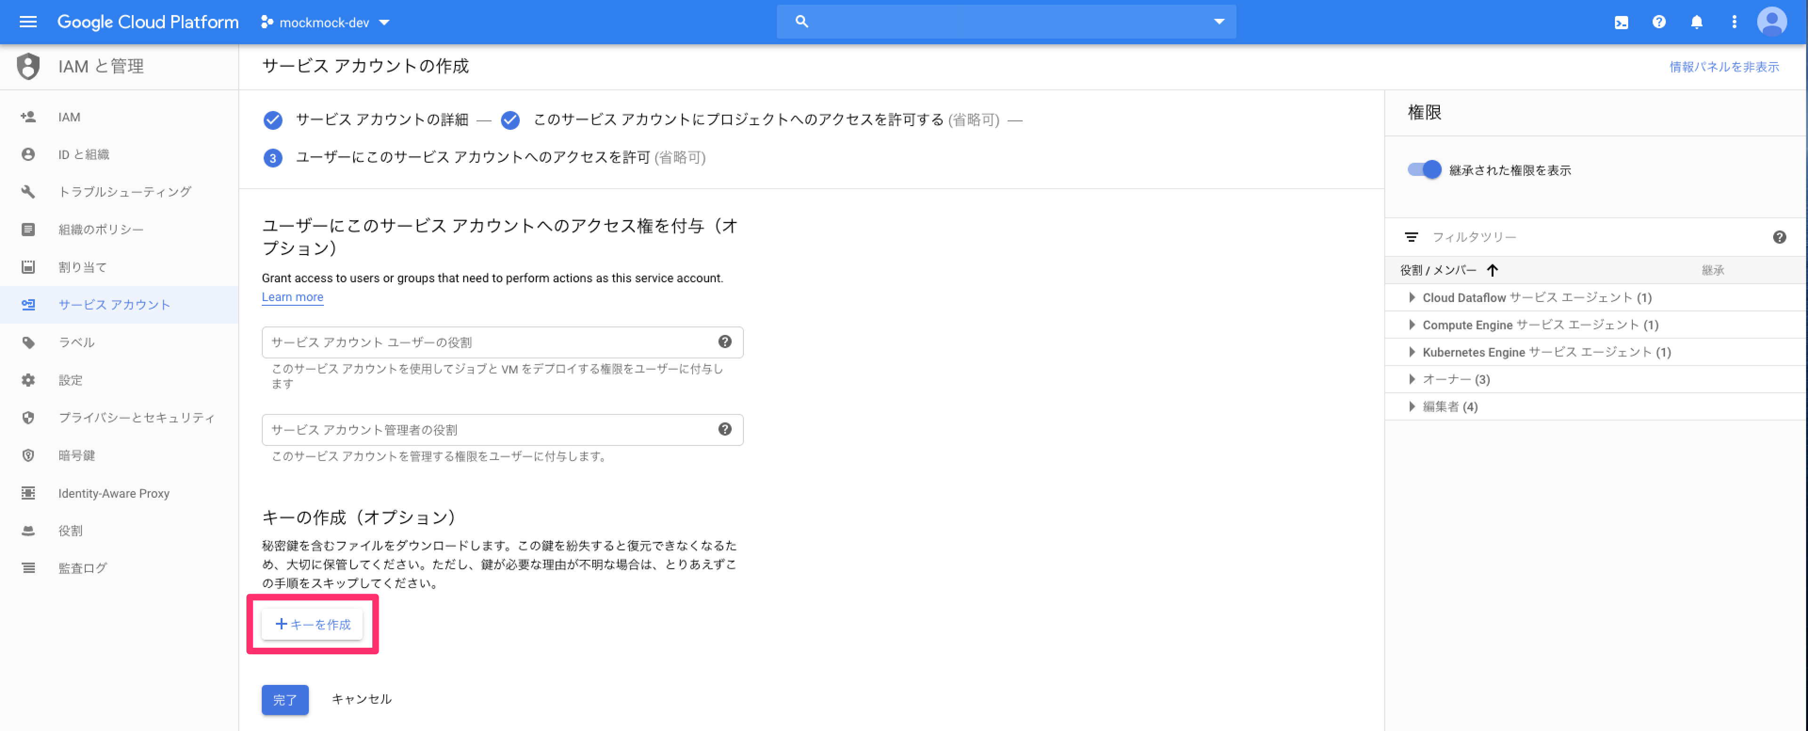Open the filter tree help icon
Image resolution: width=1808 pixels, height=731 pixels.
pyautogui.click(x=1780, y=237)
